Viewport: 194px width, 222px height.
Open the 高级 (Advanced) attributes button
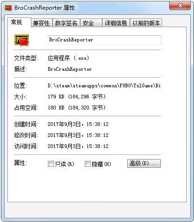(x=144, y=163)
